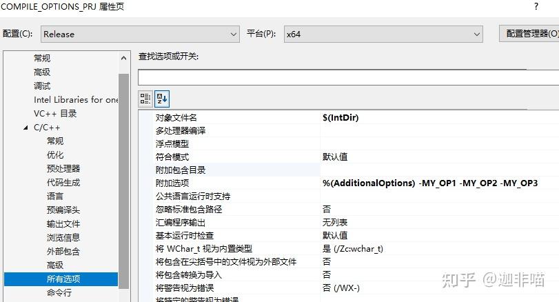Select 预编译头 tree item
Screen dimensions: 559x302
pos(63,210)
